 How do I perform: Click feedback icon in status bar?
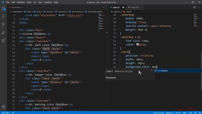point(195,113)
